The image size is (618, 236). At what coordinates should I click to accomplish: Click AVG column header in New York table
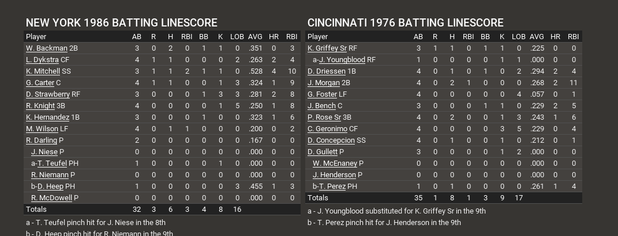255,37
